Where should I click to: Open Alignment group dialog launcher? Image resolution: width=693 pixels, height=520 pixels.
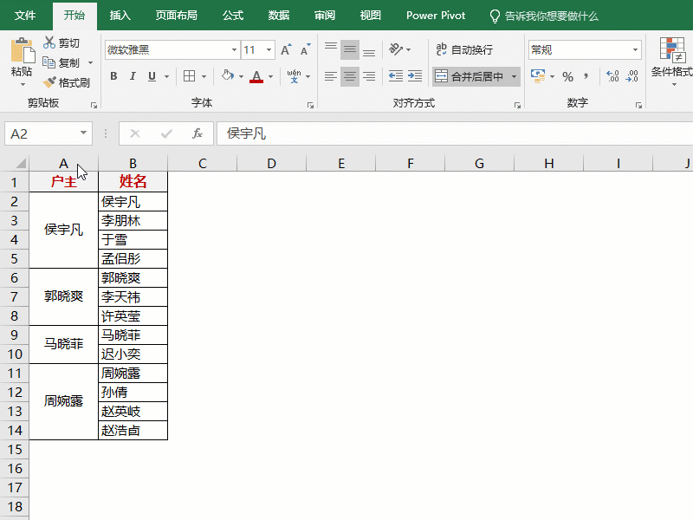(517, 105)
